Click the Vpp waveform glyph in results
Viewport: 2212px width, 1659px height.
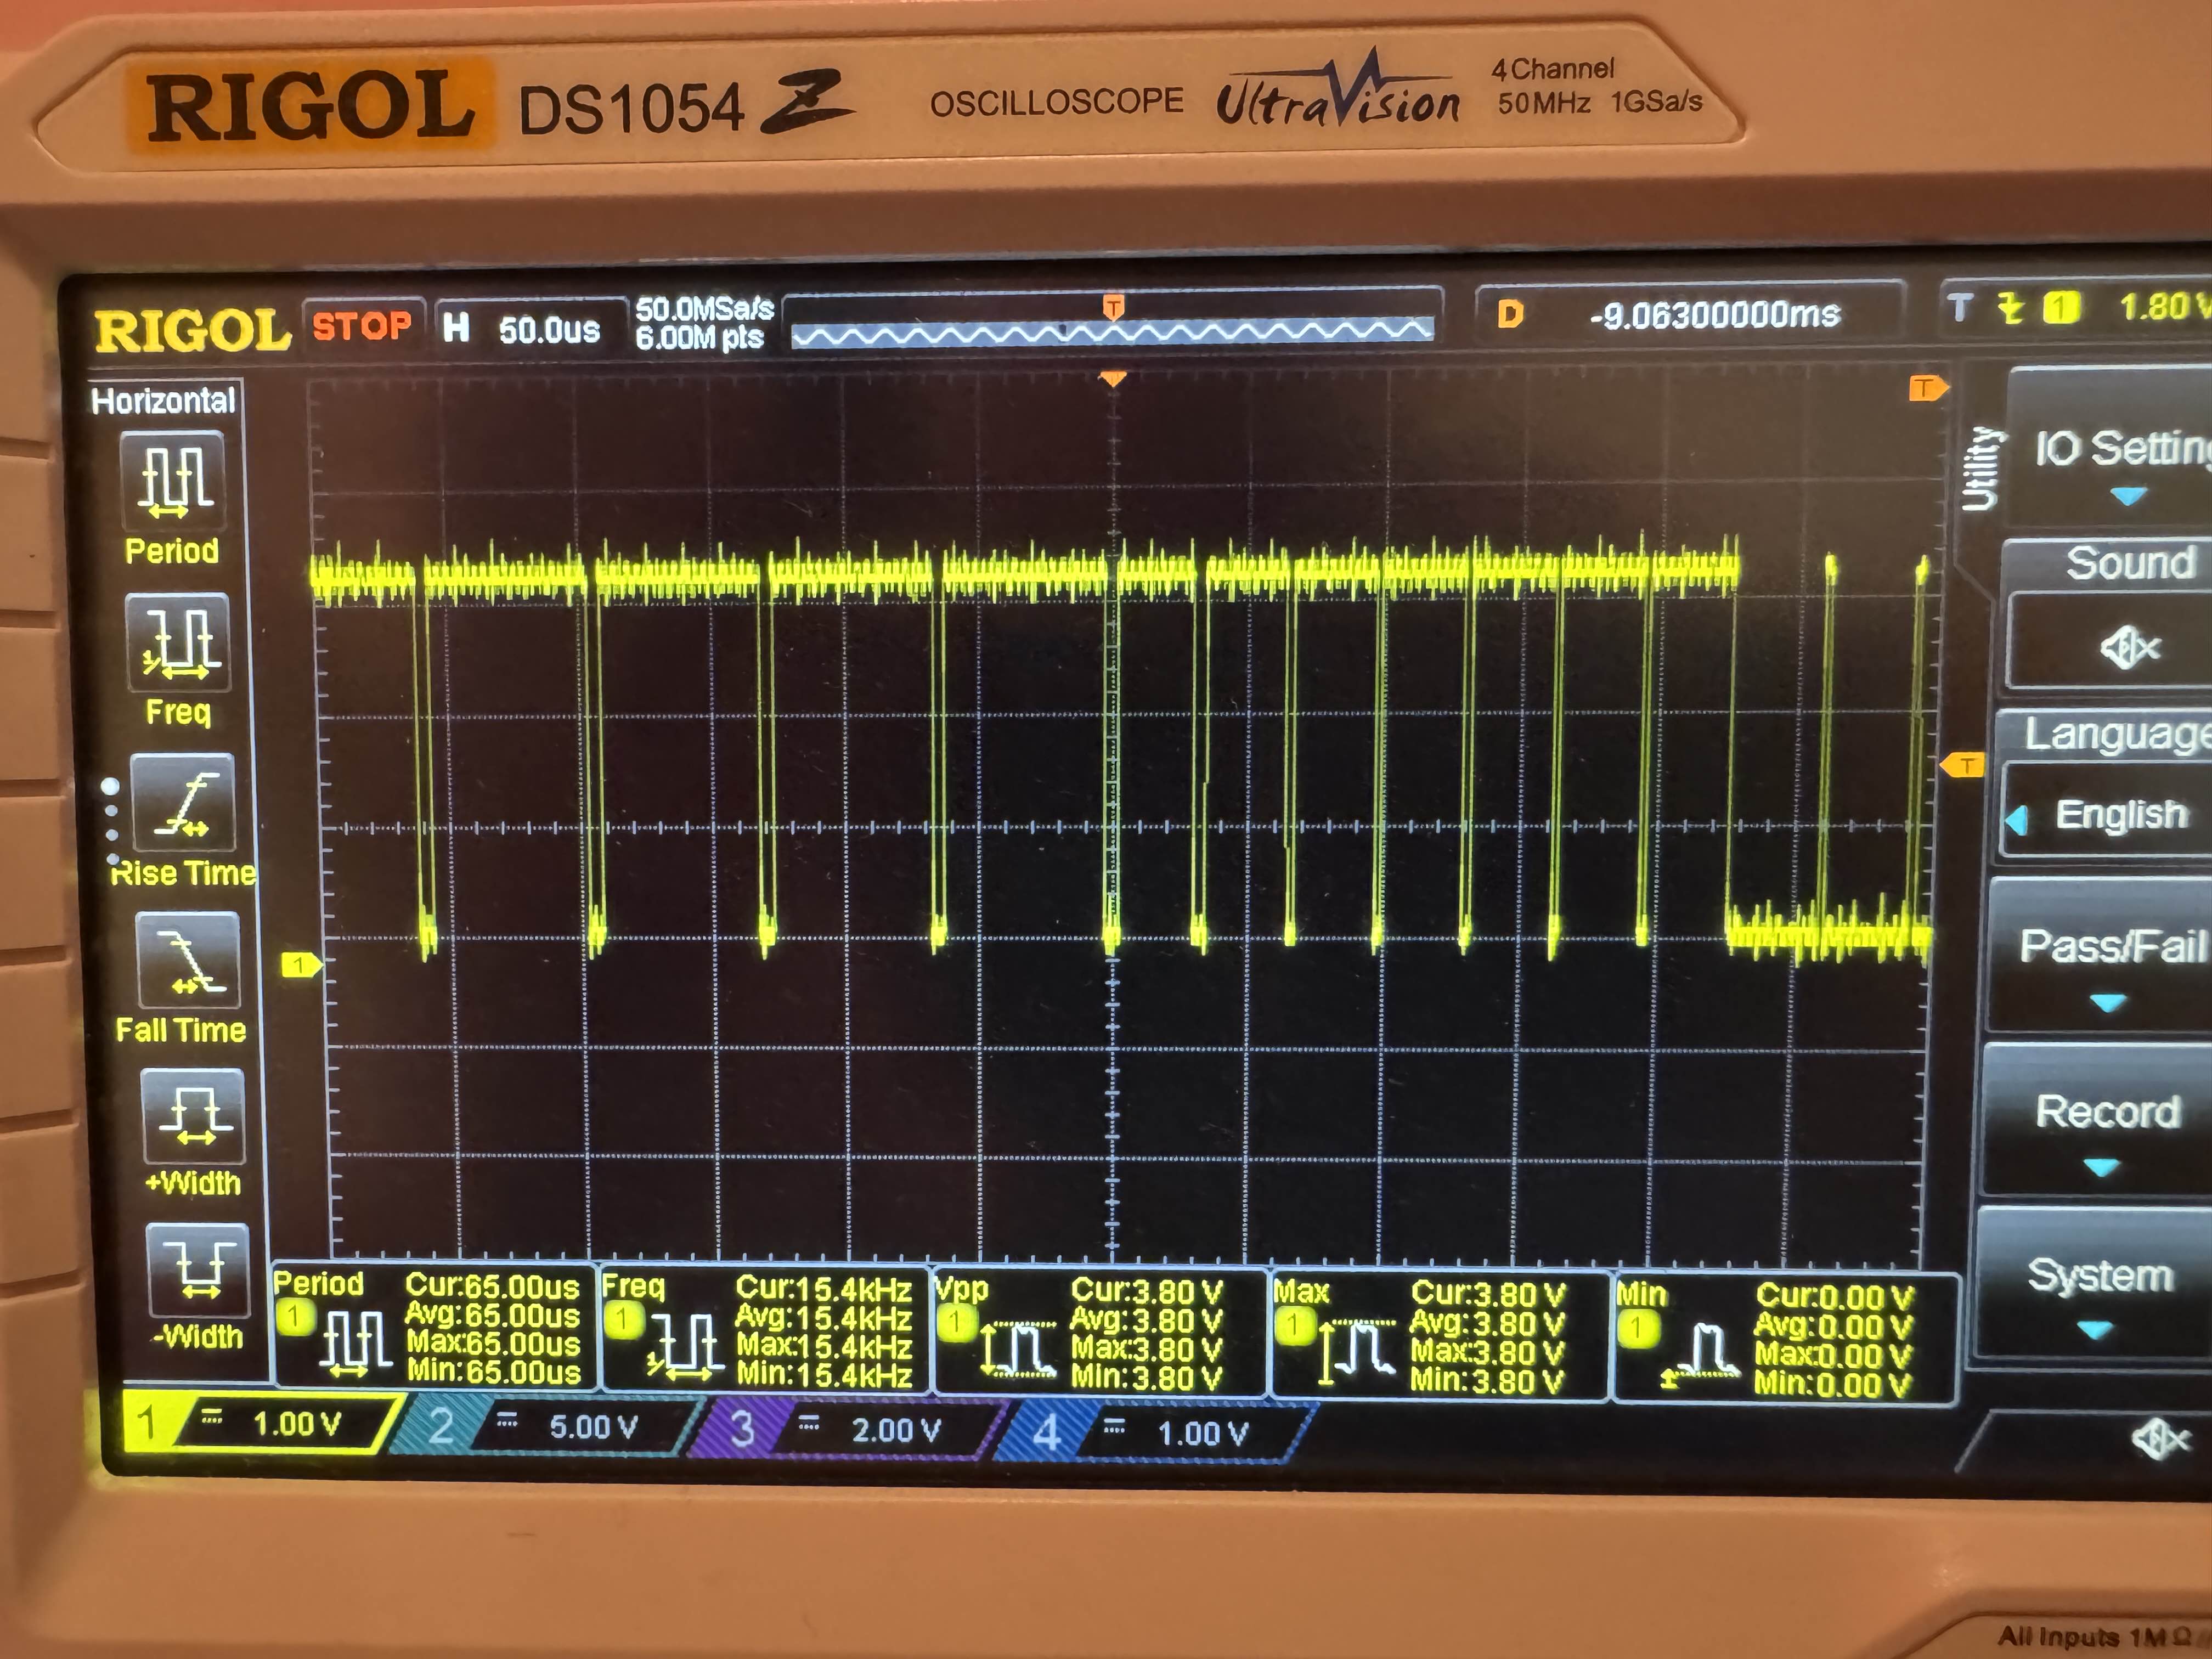coord(1019,1348)
